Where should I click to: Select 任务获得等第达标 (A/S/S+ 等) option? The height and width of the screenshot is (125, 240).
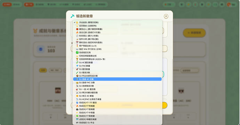(x=118, y=59)
